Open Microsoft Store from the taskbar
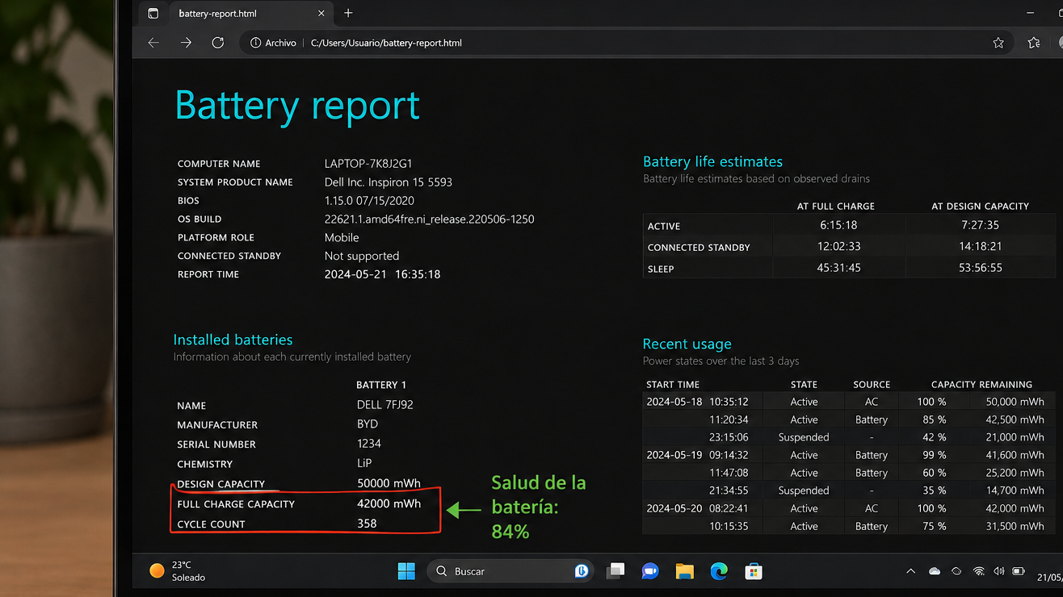The width and height of the screenshot is (1063, 597). click(x=754, y=571)
